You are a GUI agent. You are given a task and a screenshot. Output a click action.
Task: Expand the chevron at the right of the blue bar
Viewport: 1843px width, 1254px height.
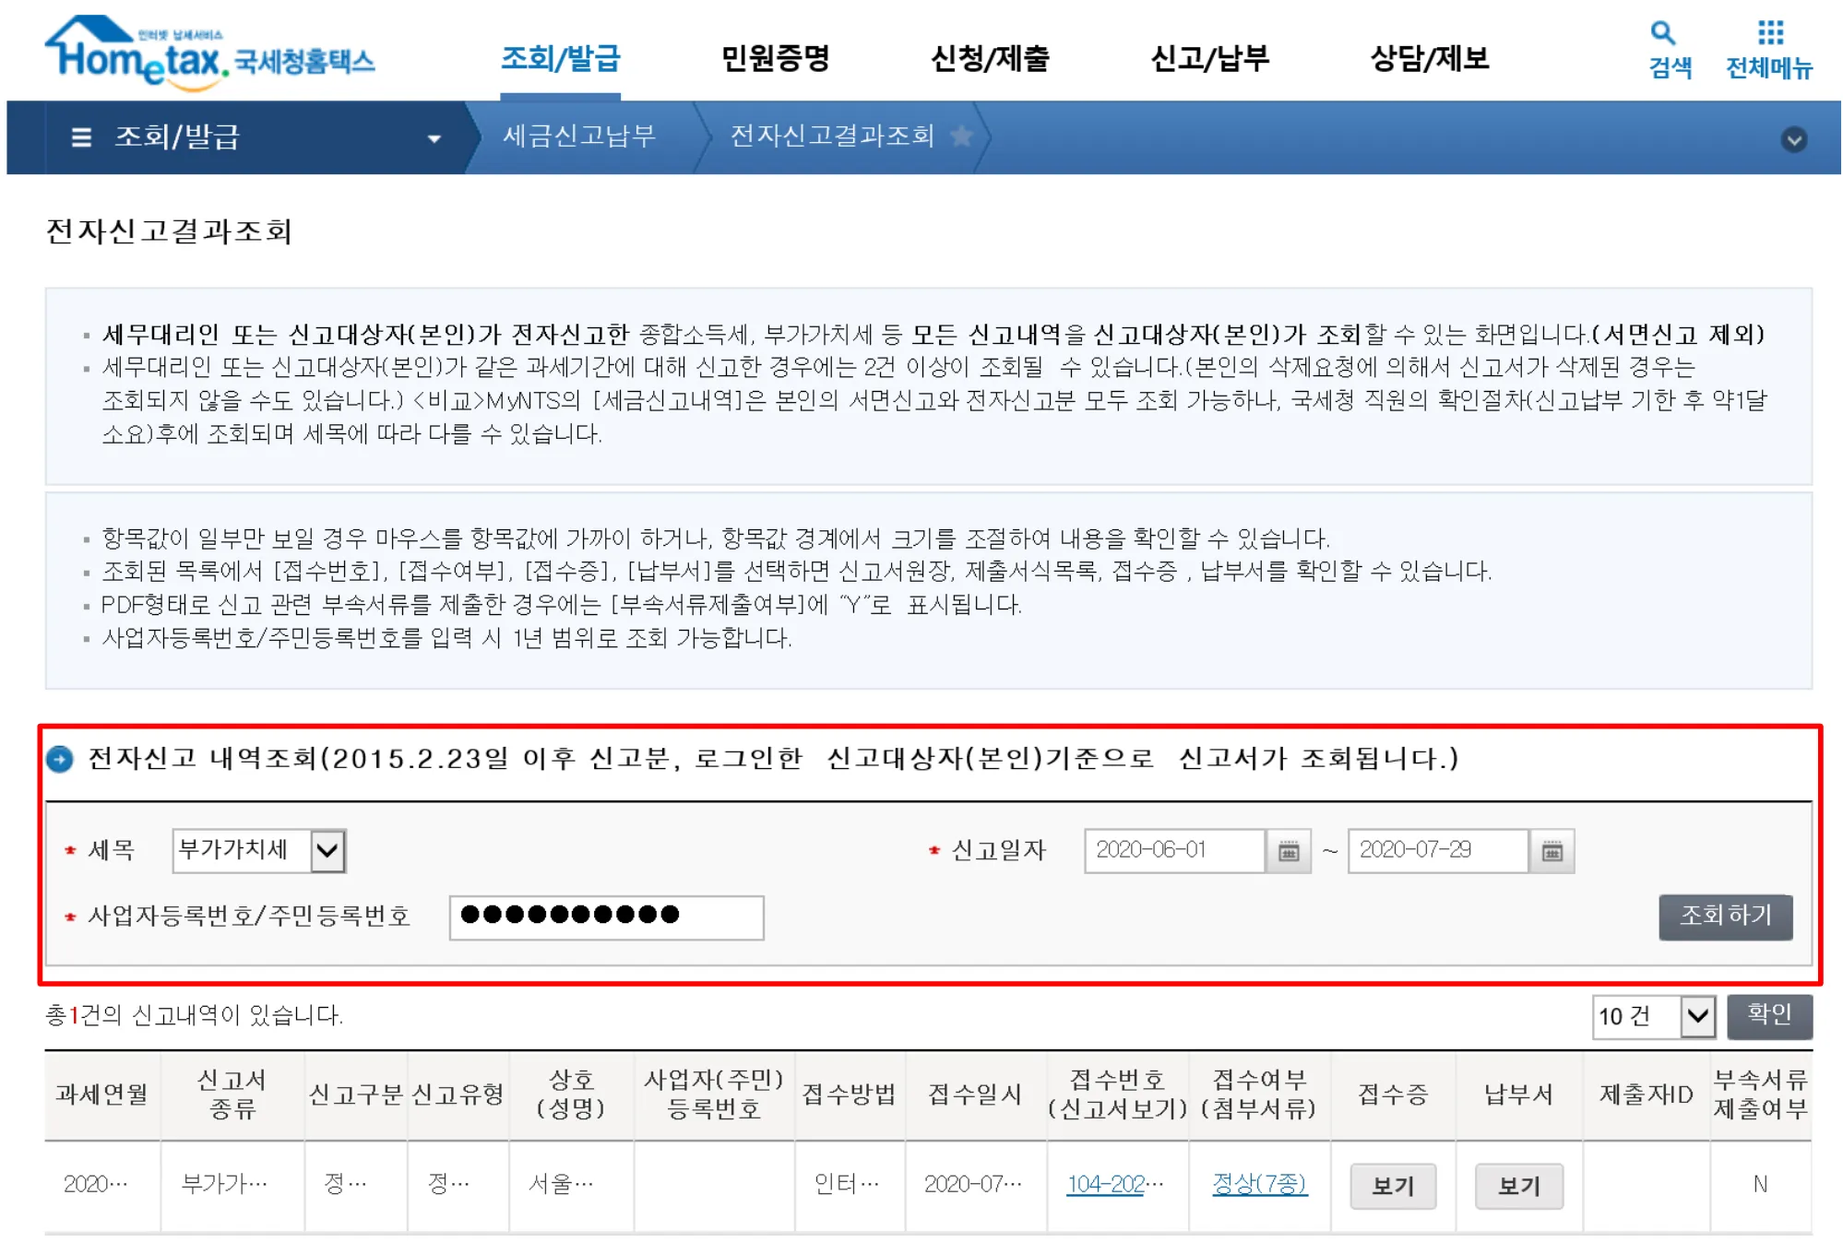(1793, 139)
